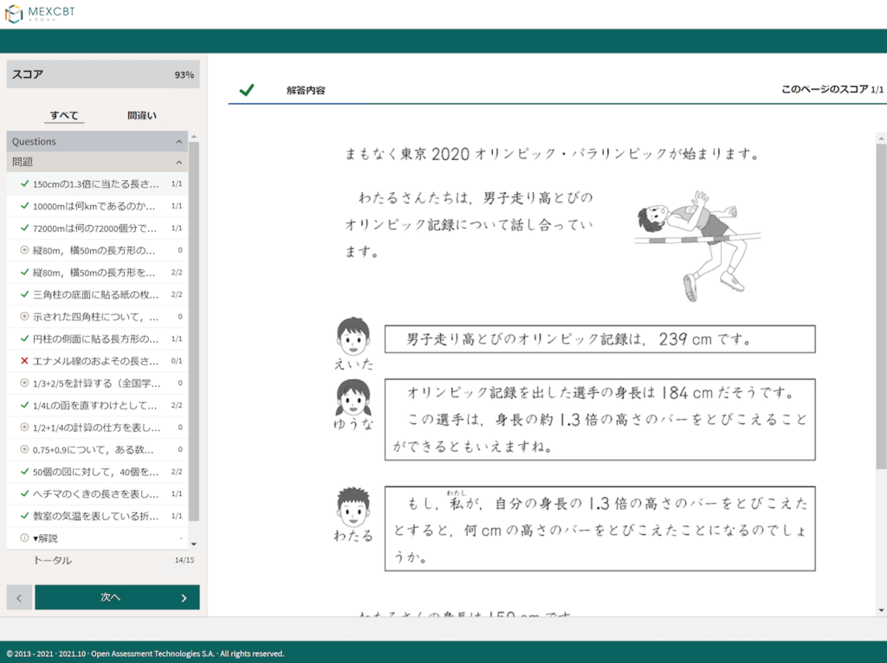Open question 教室の気温を表している折
This screenshot has width=887, height=663.
(x=97, y=516)
